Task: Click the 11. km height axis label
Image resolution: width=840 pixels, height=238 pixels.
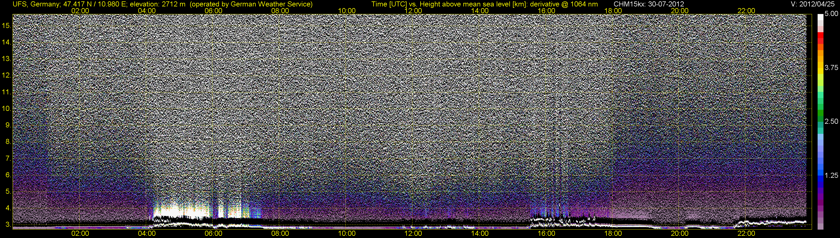Action: 6,92
